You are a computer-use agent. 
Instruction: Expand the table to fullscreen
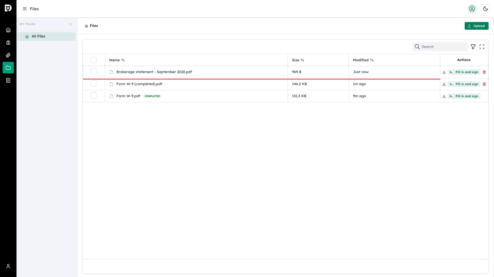pyautogui.click(x=482, y=47)
